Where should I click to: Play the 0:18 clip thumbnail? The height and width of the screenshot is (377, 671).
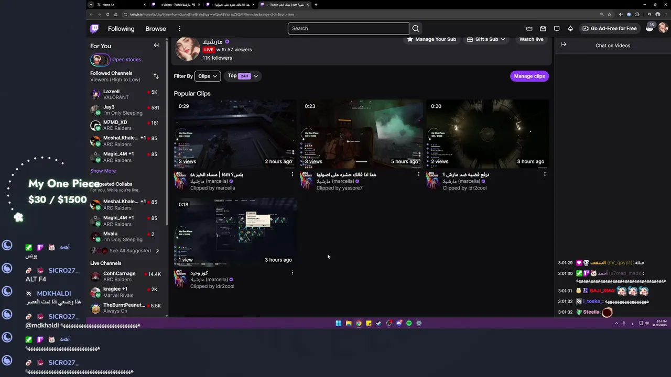click(235, 232)
